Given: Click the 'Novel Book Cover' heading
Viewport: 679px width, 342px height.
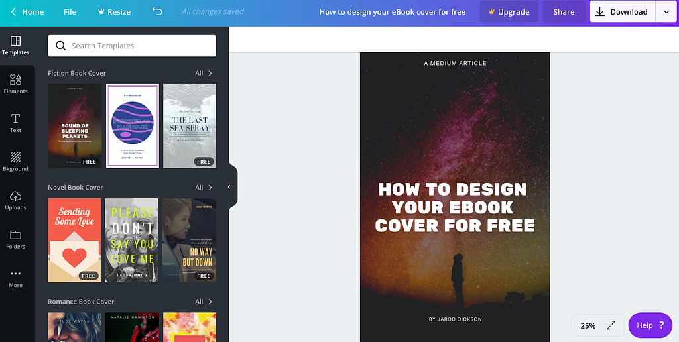Looking at the screenshot, I should click(x=76, y=188).
